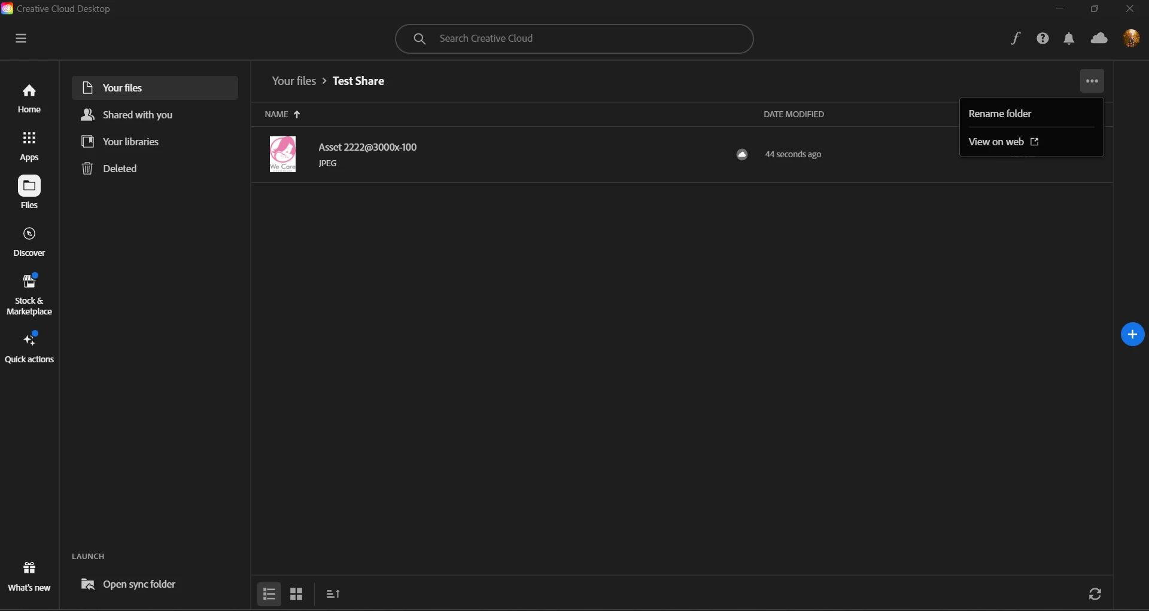Image resolution: width=1149 pixels, height=611 pixels.
Task: Maximize the Creative Cloud window
Action: 1095,9
